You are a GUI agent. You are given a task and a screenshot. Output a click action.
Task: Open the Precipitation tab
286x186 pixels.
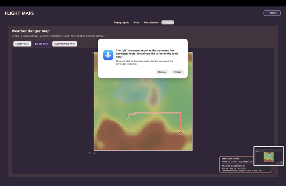point(152,22)
